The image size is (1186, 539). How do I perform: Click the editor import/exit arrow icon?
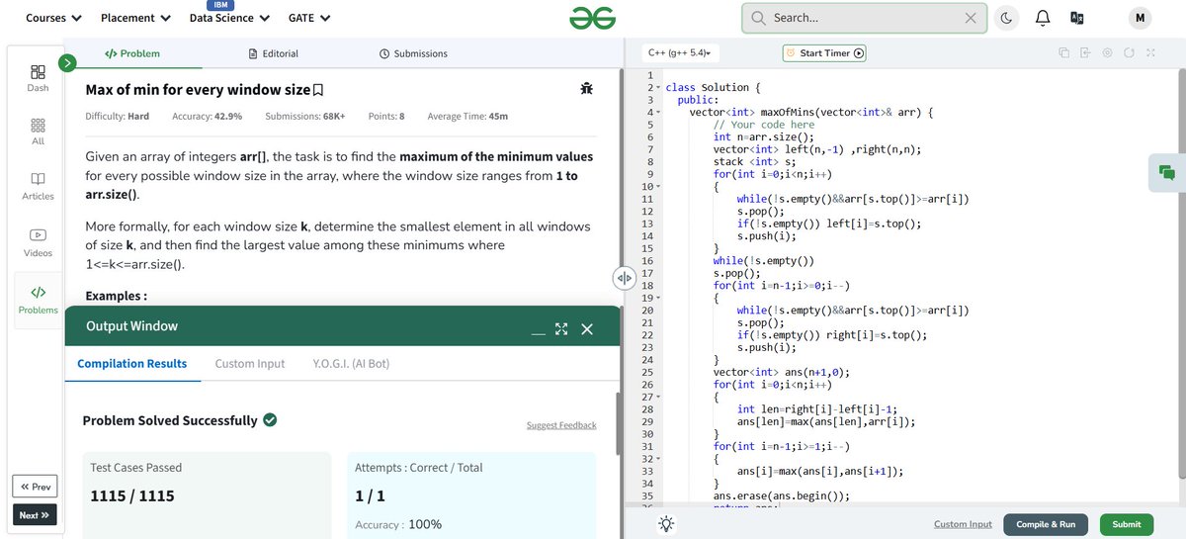1085,52
